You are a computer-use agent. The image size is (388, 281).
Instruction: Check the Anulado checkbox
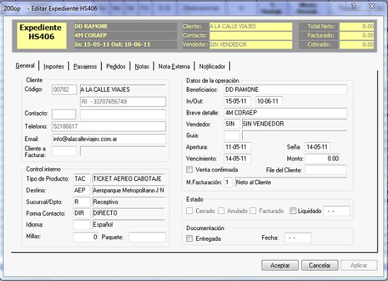[x=221, y=211]
